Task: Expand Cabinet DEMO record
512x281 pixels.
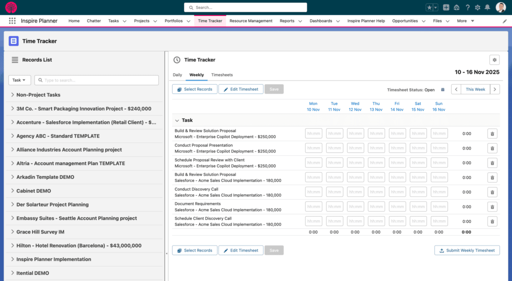Action: click(12, 190)
